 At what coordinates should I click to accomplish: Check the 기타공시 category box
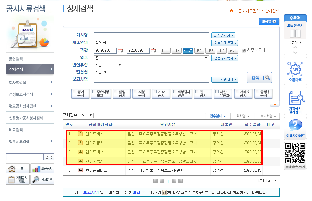point(155,91)
